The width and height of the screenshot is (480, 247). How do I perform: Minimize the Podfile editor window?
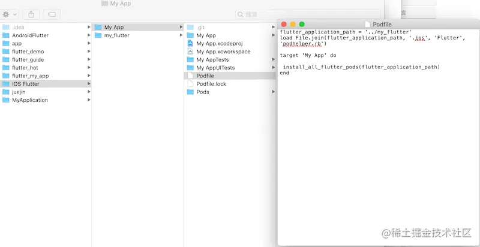coord(293,25)
